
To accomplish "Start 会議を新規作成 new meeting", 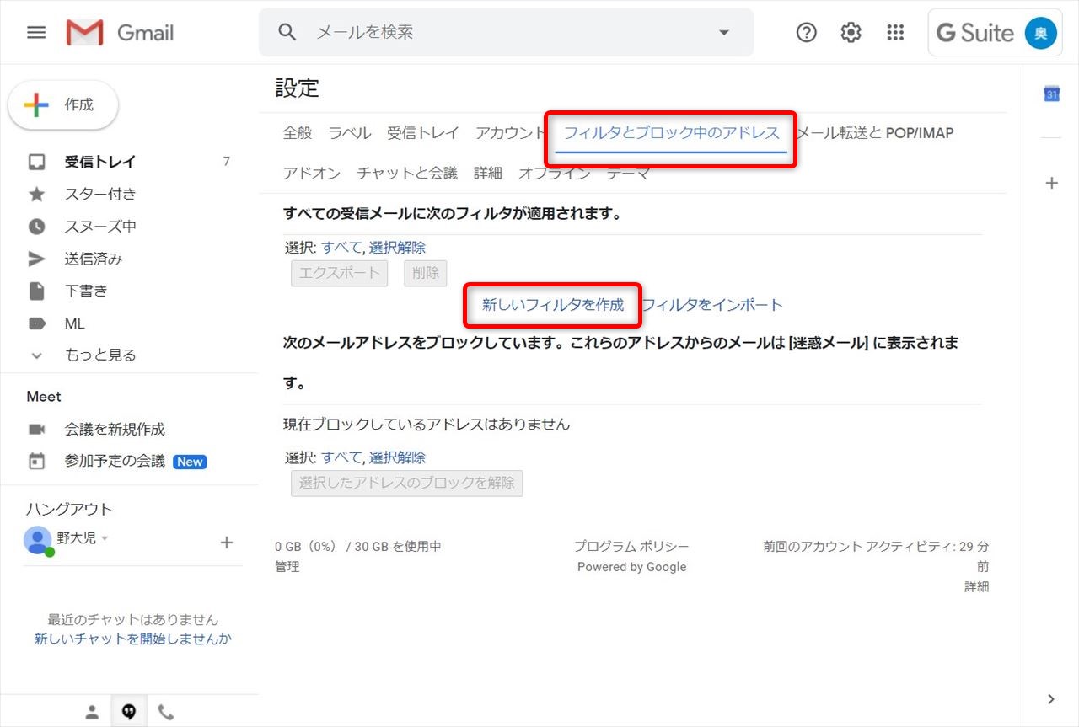I will pyautogui.click(x=115, y=430).
